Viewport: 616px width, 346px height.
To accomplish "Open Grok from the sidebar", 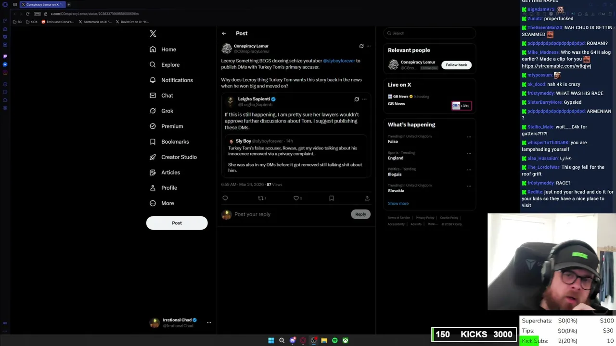I will [161, 111].
